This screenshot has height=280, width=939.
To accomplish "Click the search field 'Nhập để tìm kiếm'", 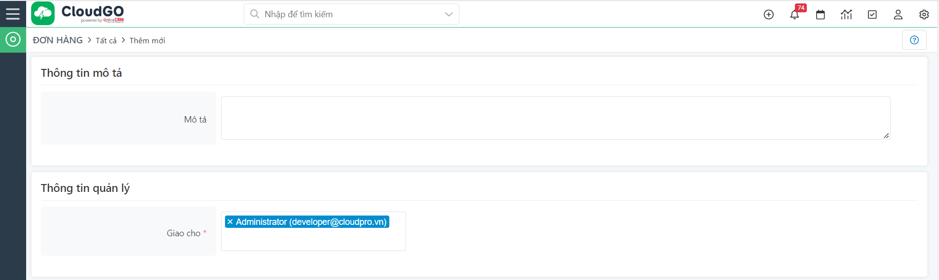I will pyautogui.click(x=345, y=14).
